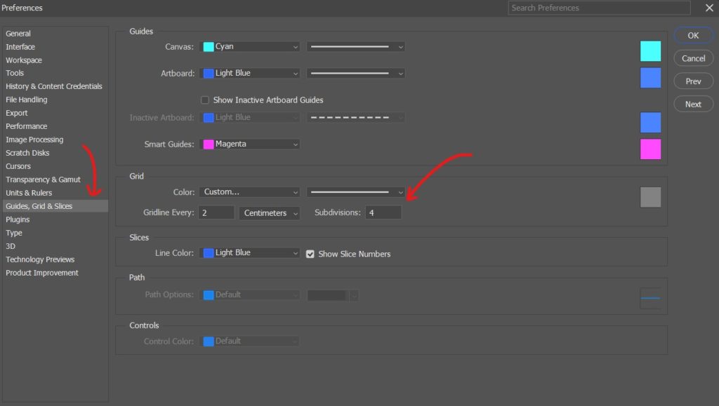Screen dimensions: 719x406
Task: Uncheck Show Slice Numbers
Action: point(310,254)
